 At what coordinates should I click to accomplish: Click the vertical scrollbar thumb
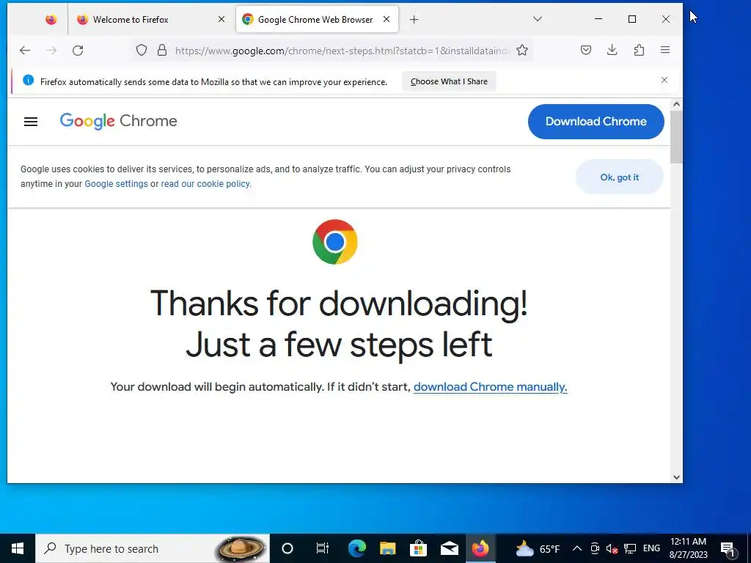(676, 137)
